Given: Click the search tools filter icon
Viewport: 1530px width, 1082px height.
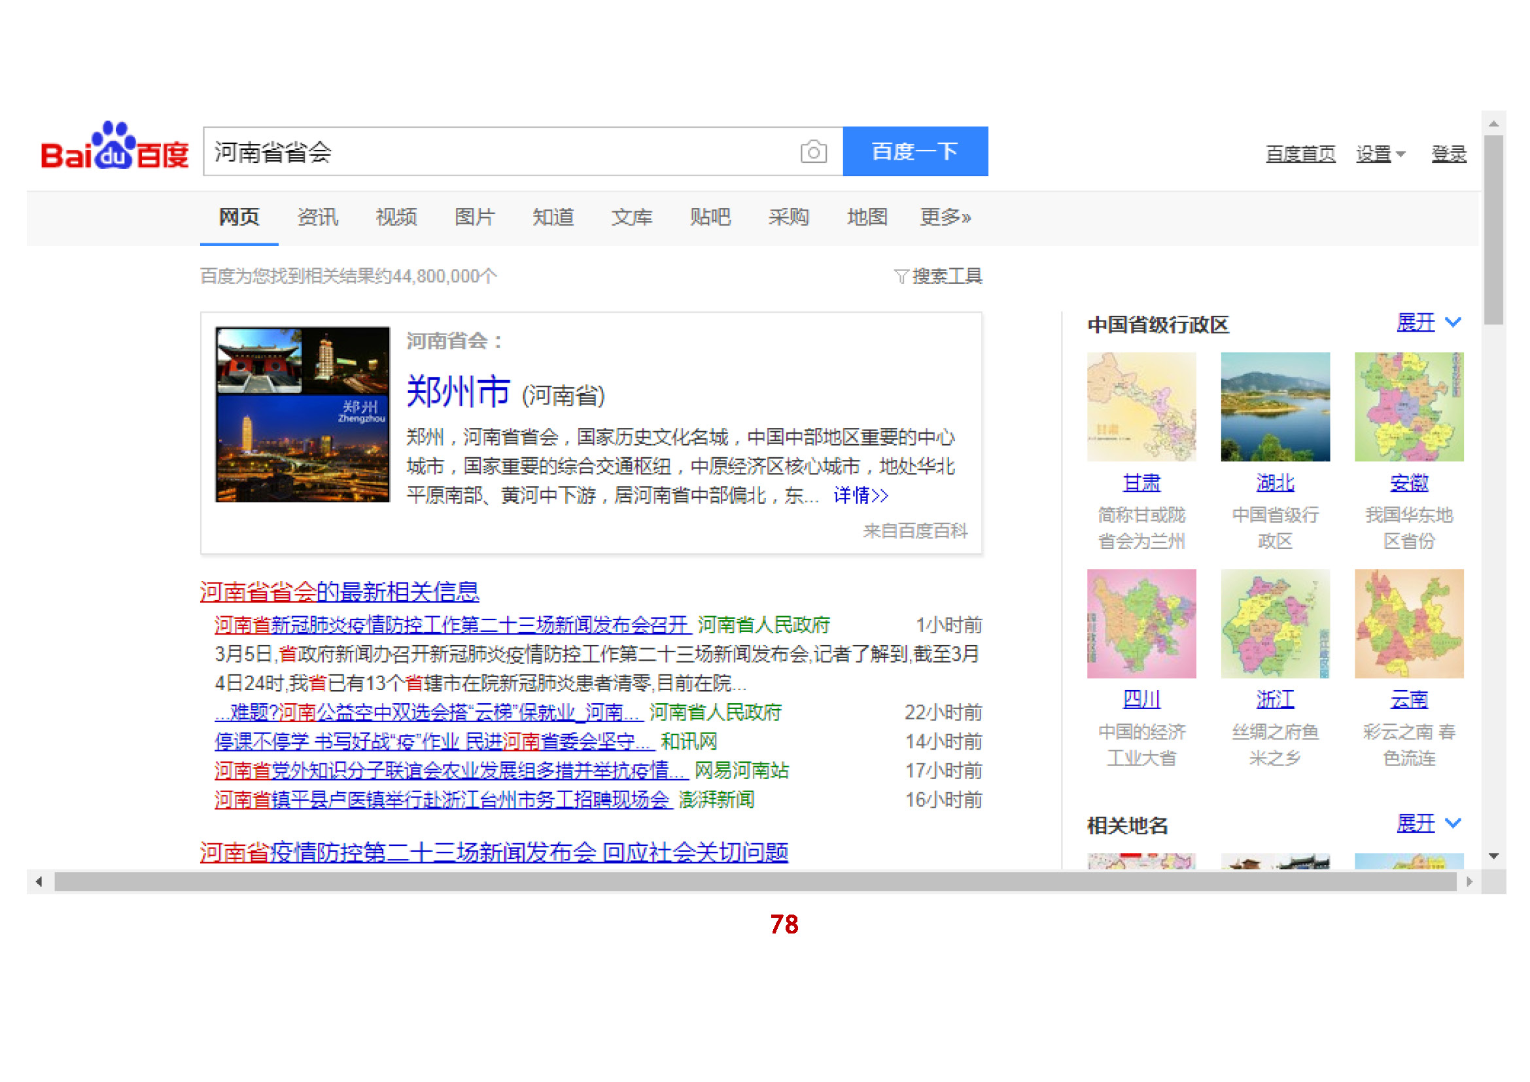Looking at the screenshot, I should [x=901, y=277].
